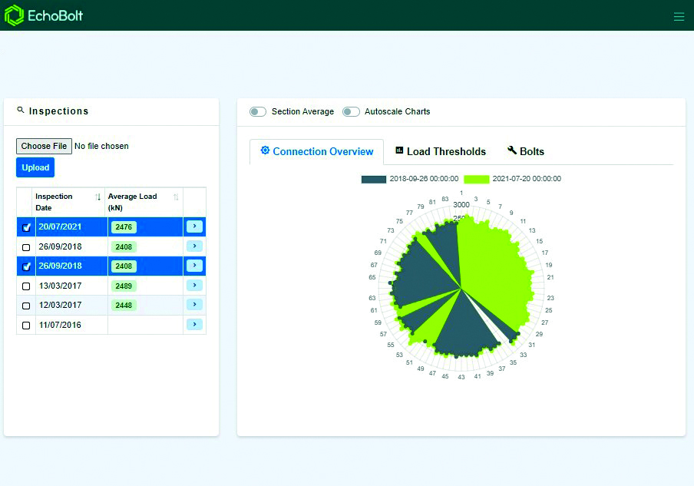Click the gear icon on Connection Overview
This screenshot has height=486, width=694.
pyautogui.click(x=265, y=150)
